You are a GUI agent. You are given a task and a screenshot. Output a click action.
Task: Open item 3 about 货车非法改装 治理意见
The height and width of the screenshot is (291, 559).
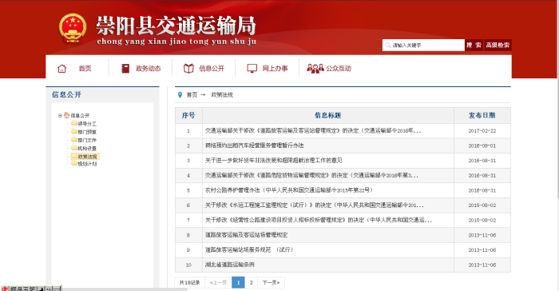pos(273,161)
